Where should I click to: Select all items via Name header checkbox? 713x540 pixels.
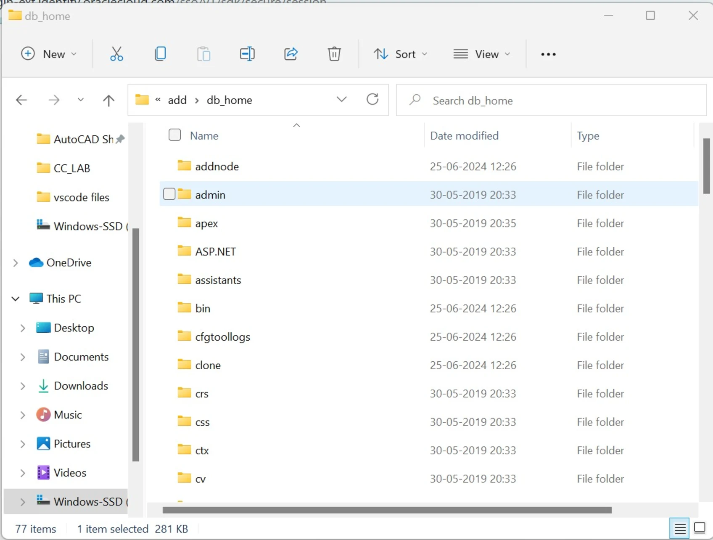point(174,135)
